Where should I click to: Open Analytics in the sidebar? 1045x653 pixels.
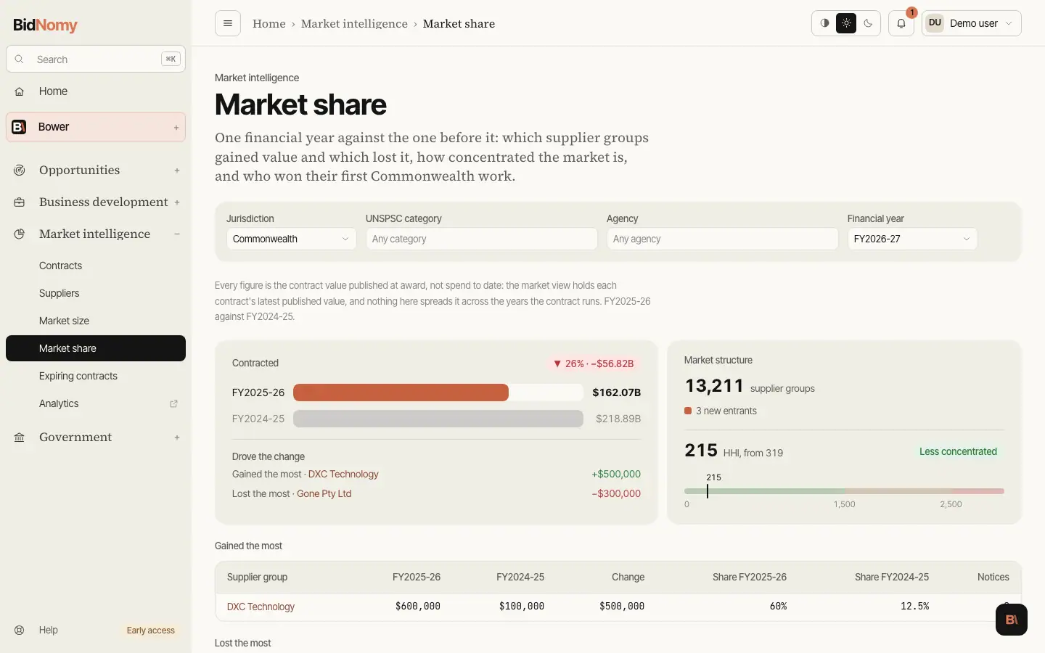96,403
